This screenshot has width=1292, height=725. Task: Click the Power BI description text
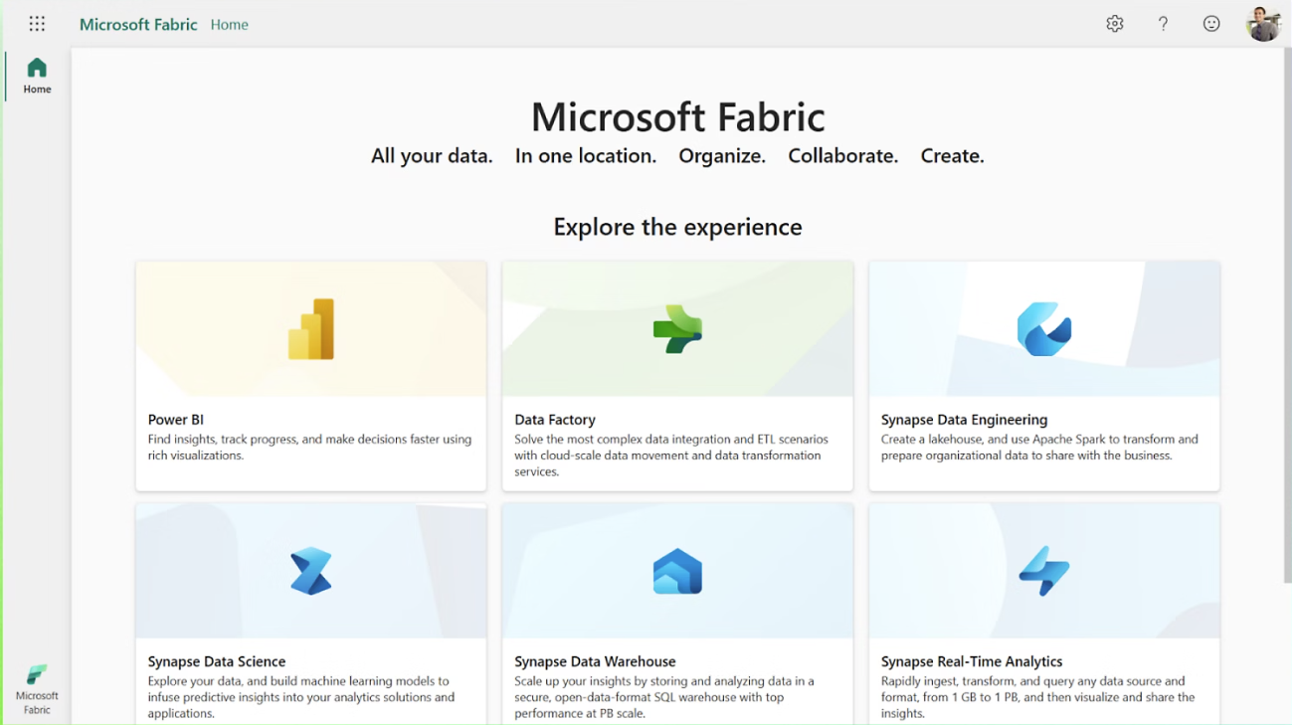(x=309, y=448)
